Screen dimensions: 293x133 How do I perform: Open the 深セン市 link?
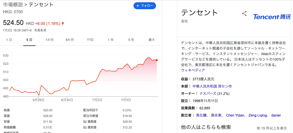225,86
